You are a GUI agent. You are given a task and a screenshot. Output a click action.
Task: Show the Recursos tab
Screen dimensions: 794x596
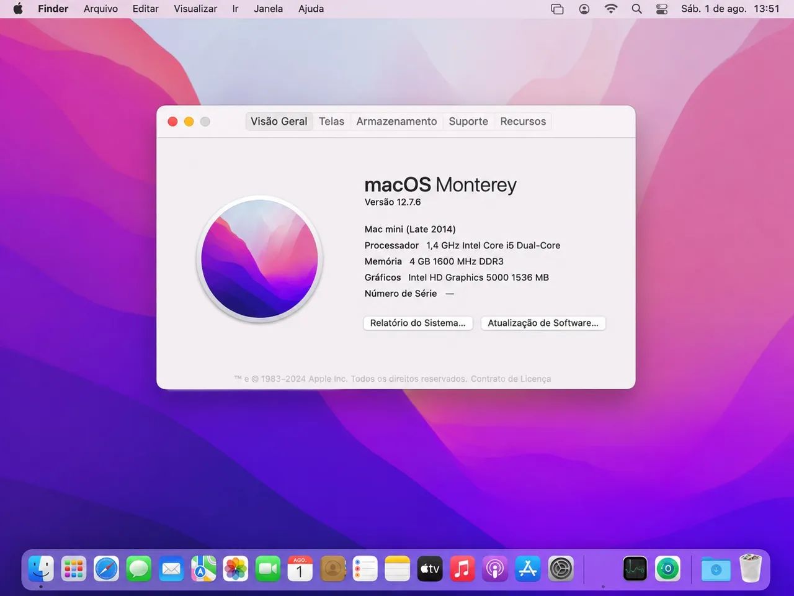pos(523,121)
